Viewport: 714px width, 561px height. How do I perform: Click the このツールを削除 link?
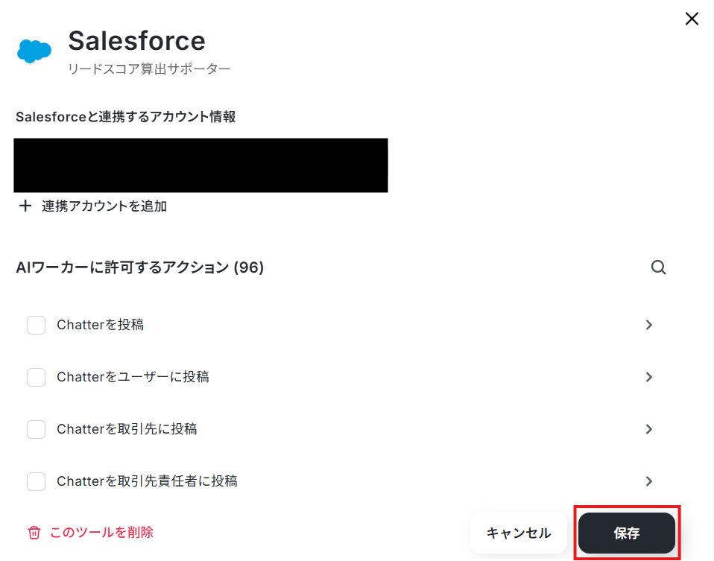pyautogui.click(x=101, y=532)
